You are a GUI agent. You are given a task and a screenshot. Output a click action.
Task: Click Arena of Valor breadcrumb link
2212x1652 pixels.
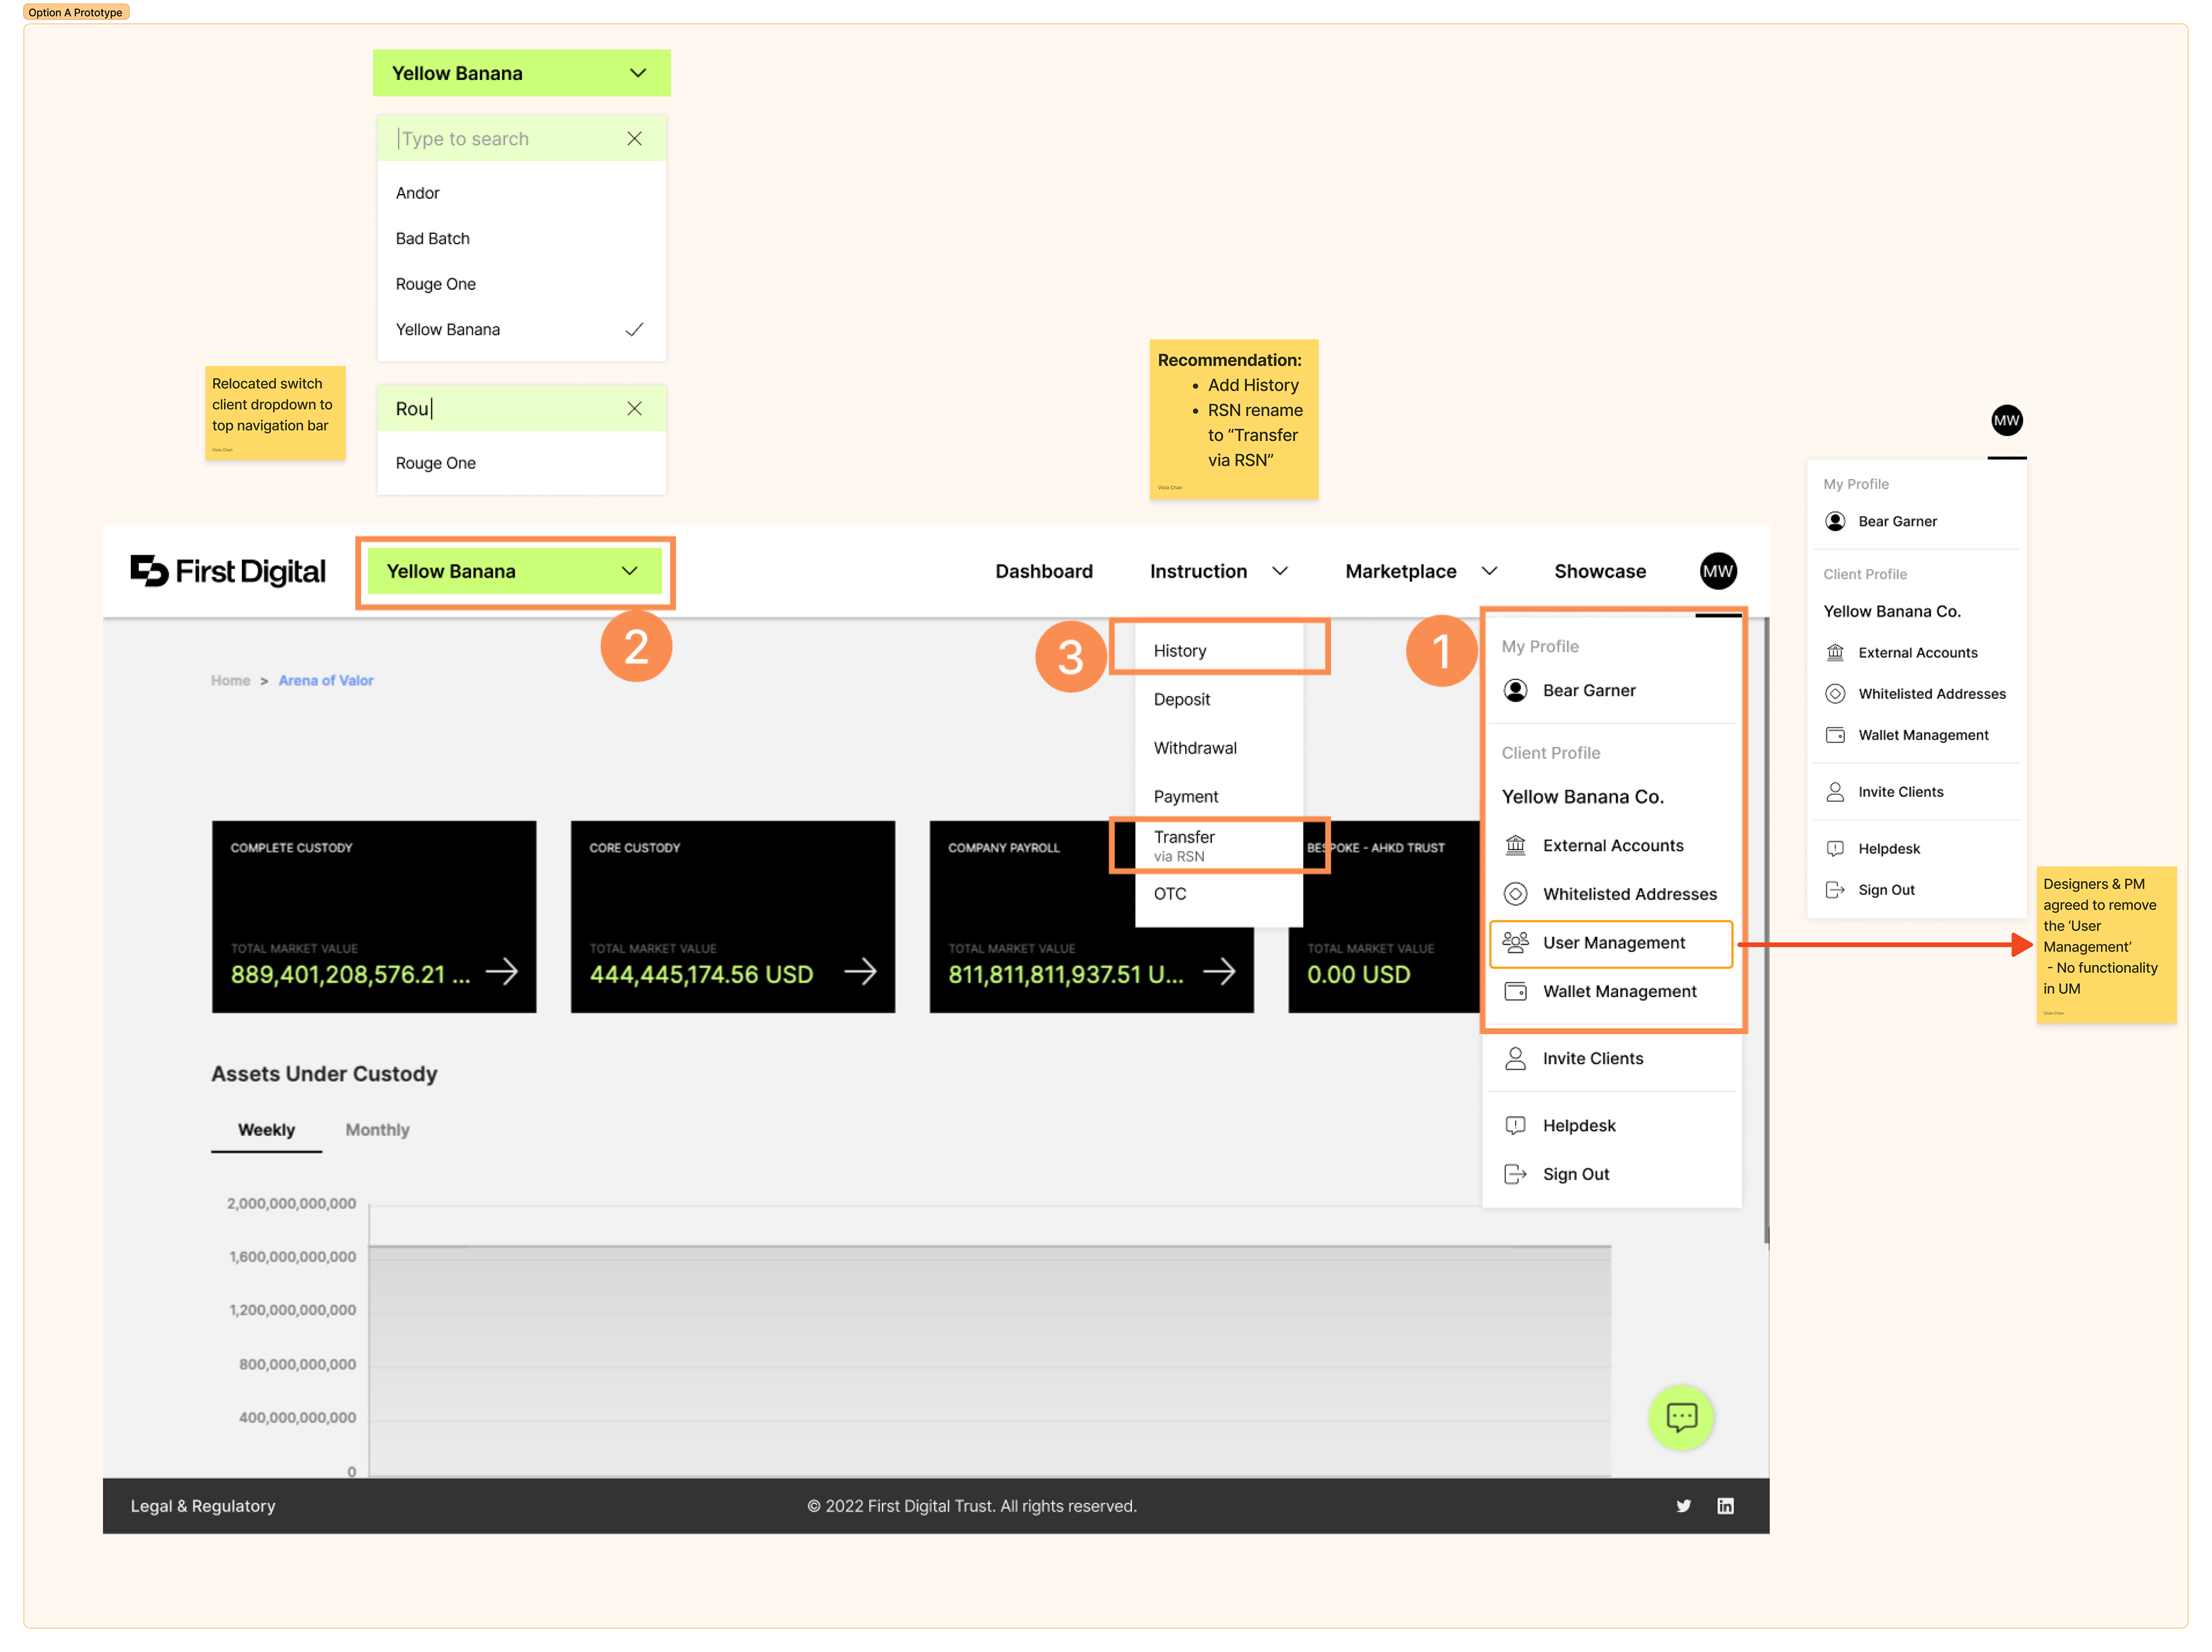[x=325, y=680]
